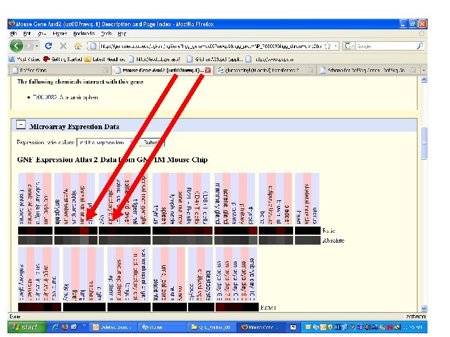
Task: Open the Tools menu
Action: [106, 34]
